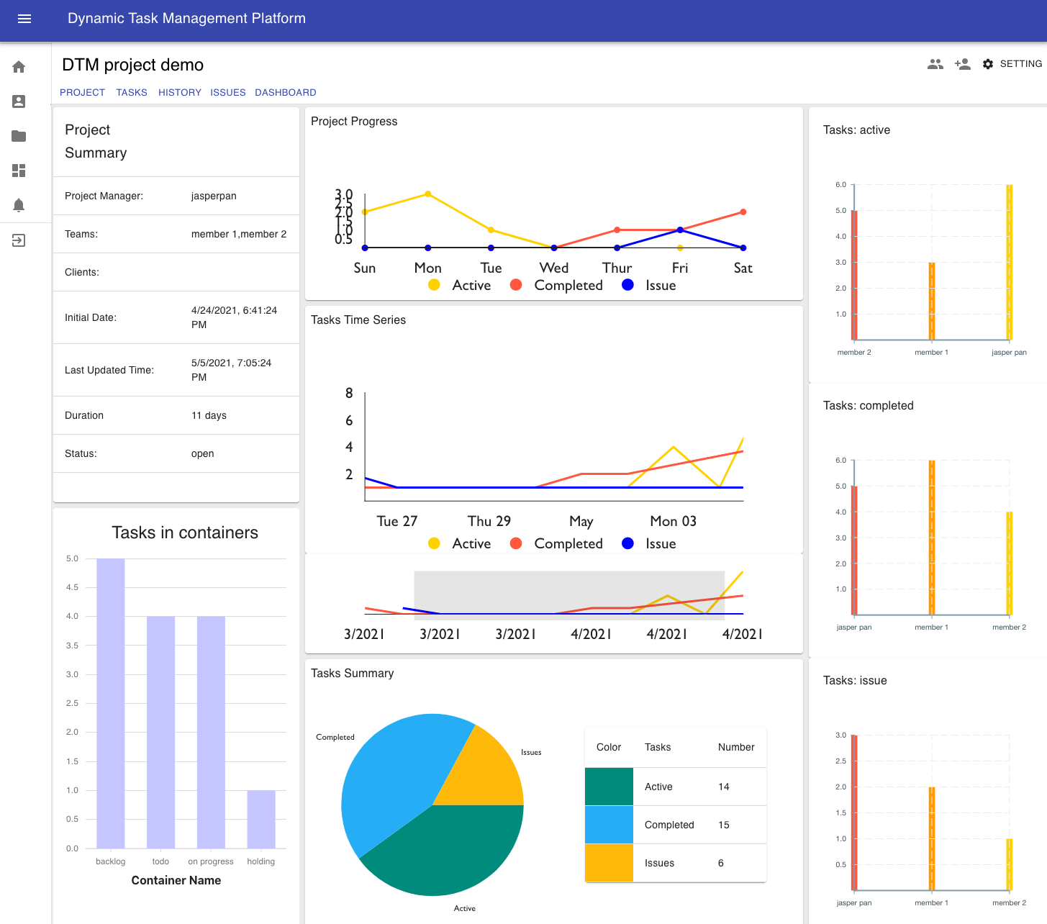This screenshot has width=1047, height=924.
Task: Go to the Home sidebar icon
Action: (19, 67)
